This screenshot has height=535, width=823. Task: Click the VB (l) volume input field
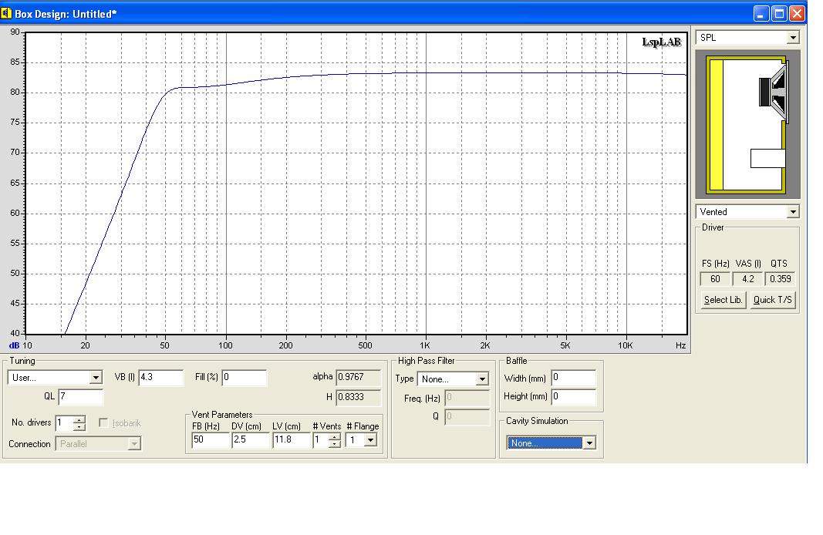(160, 378)
